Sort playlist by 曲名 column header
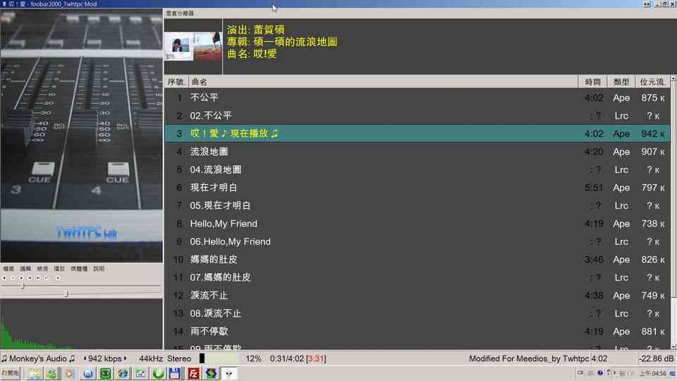677x381 pixels. 383,82
